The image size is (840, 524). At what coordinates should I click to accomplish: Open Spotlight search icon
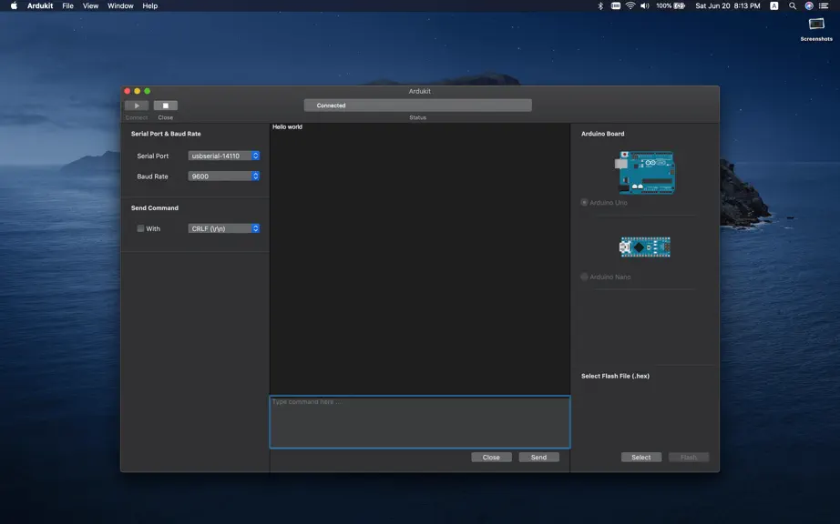[x=793, y=5]
